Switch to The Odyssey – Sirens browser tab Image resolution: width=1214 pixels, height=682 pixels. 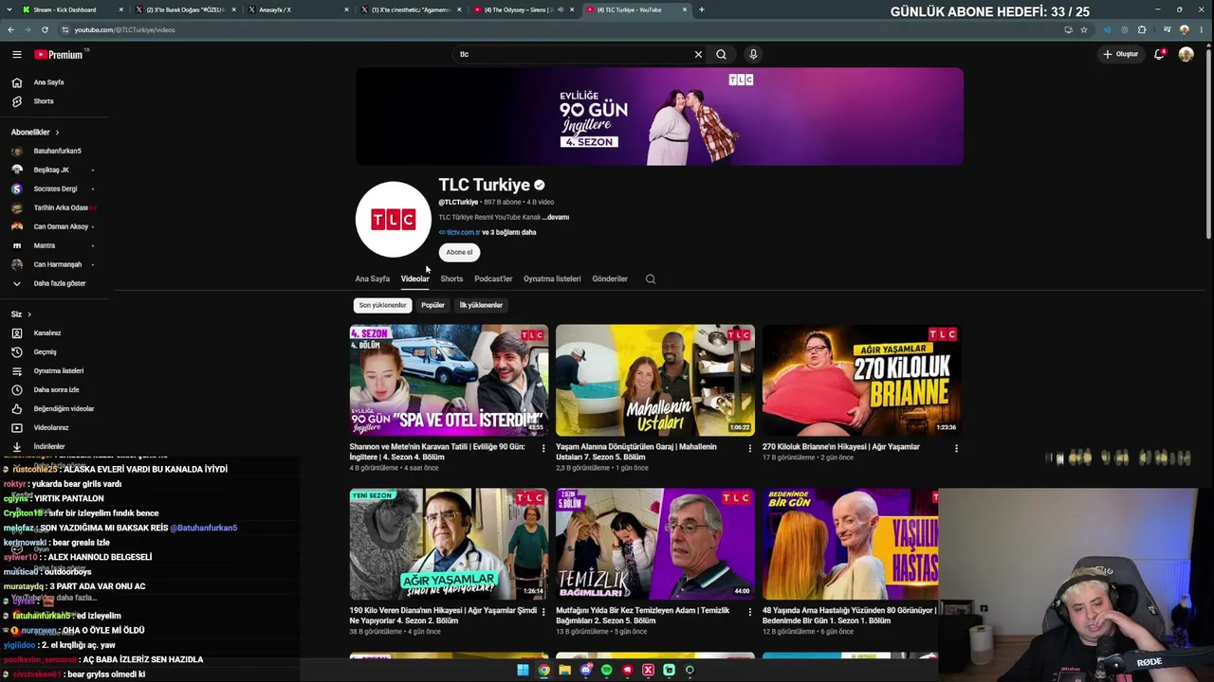click(x=524, y=9)
